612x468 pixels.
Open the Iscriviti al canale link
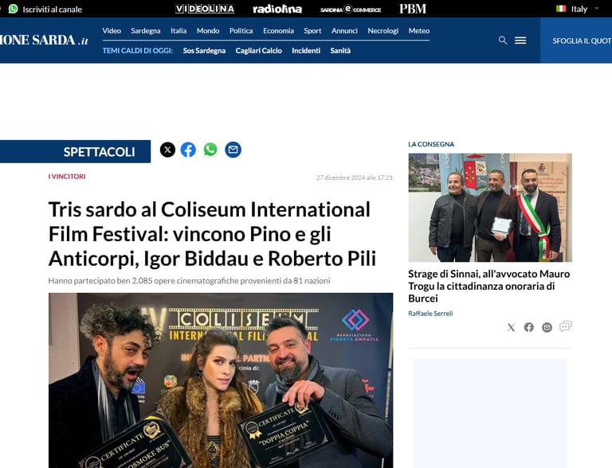53,10
